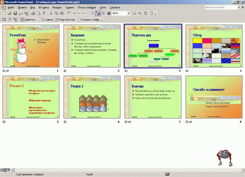
Task: Click the Заметки... button
Action: point(29,20)
